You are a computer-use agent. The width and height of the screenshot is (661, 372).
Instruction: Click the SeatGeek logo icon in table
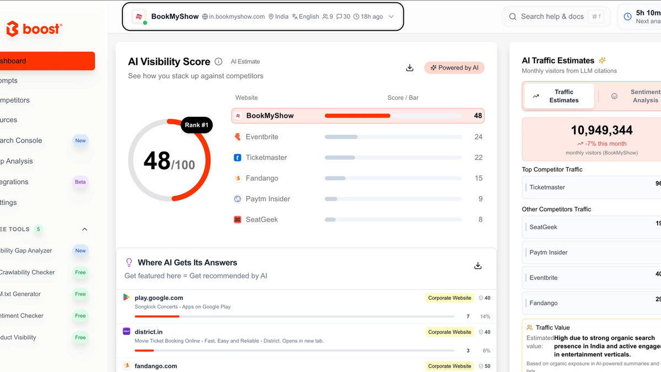[237, 219]
